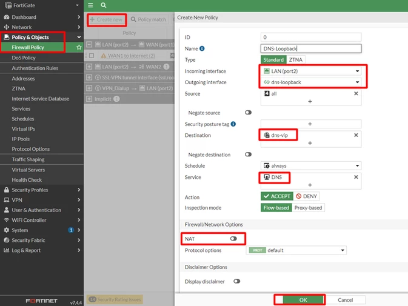Expand Policy & Objects menu
This screenshot has width=408, height=306.
pyautogui.click(x=42, y=37)
